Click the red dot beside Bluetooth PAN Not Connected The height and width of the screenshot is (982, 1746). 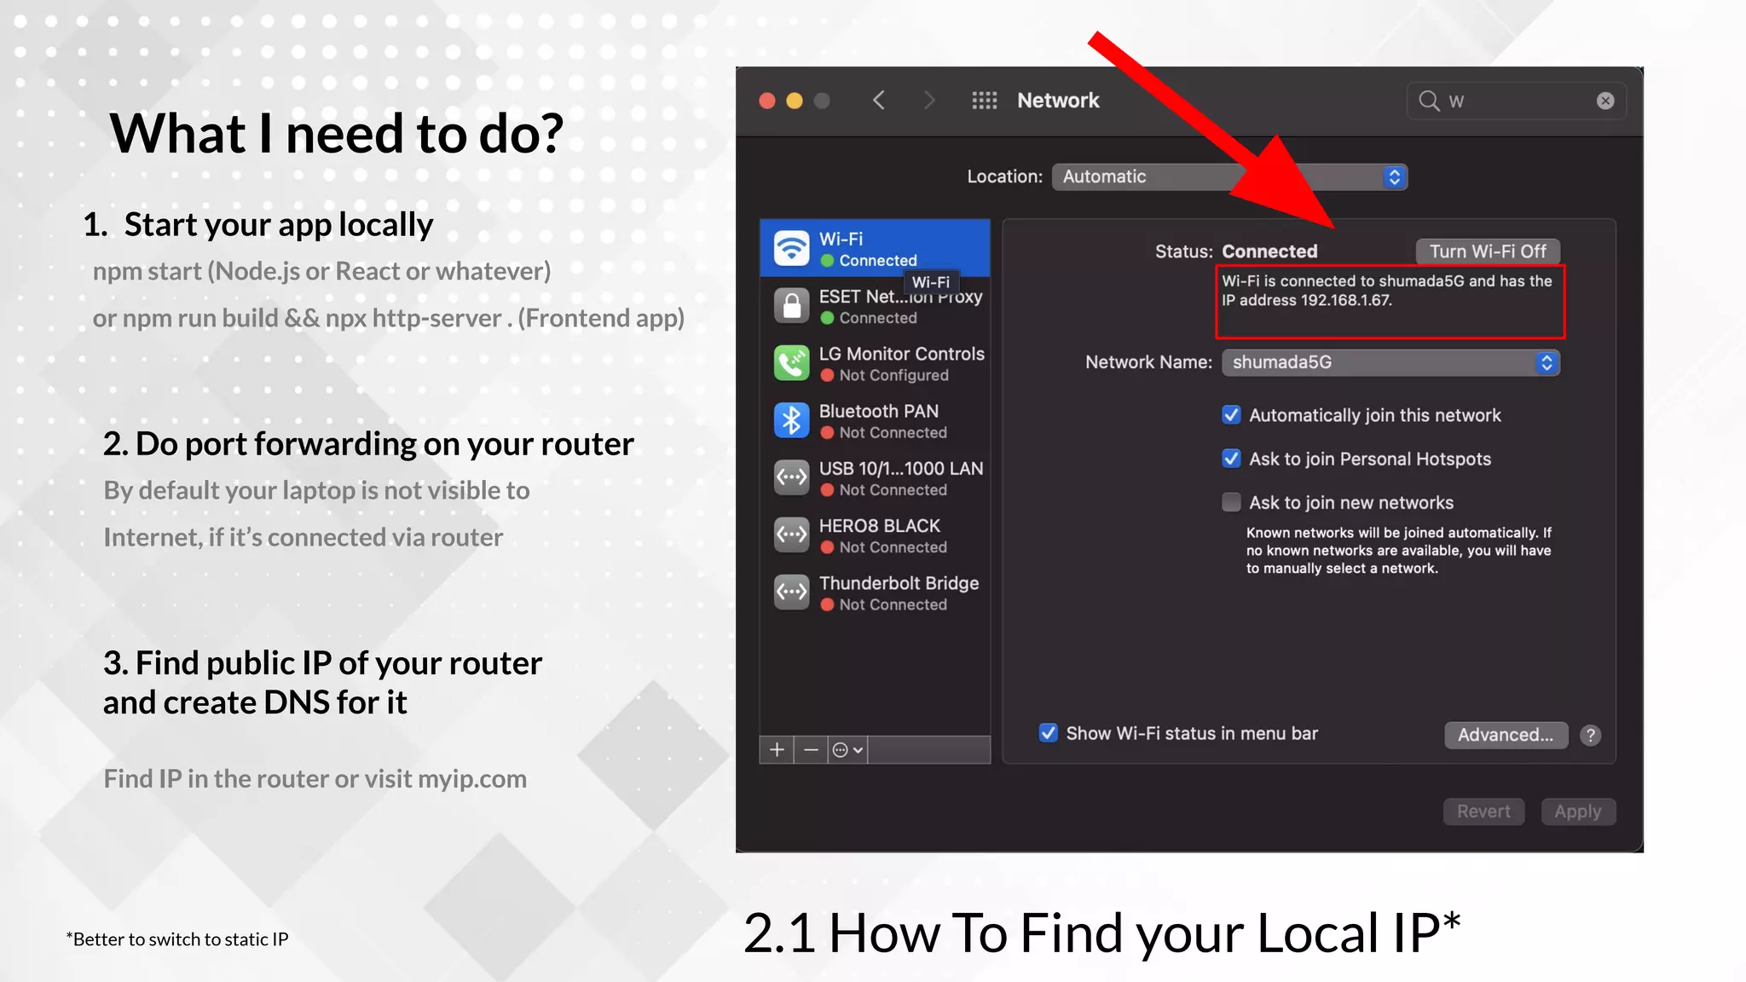(x=827, y=433)
